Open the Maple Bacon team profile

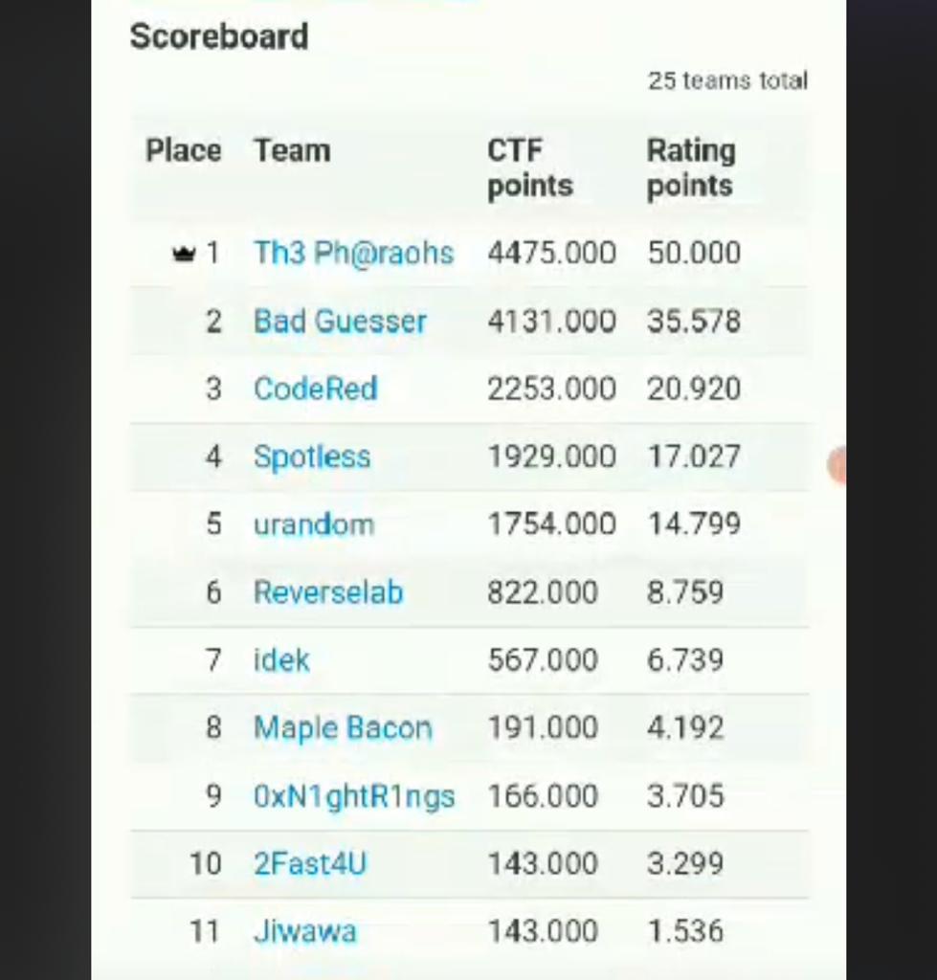(343, 728)
